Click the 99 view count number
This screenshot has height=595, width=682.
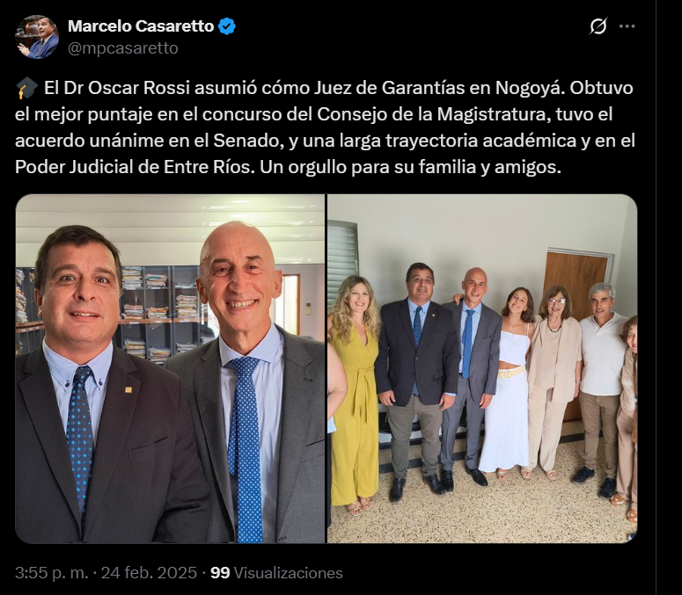220,573
